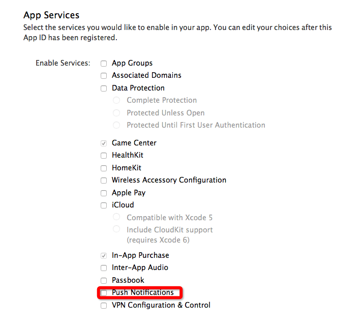This screenshot has height=328, width=363.
Task: Choose Include CloudKit support radio button
Action: tap(117, 230)
